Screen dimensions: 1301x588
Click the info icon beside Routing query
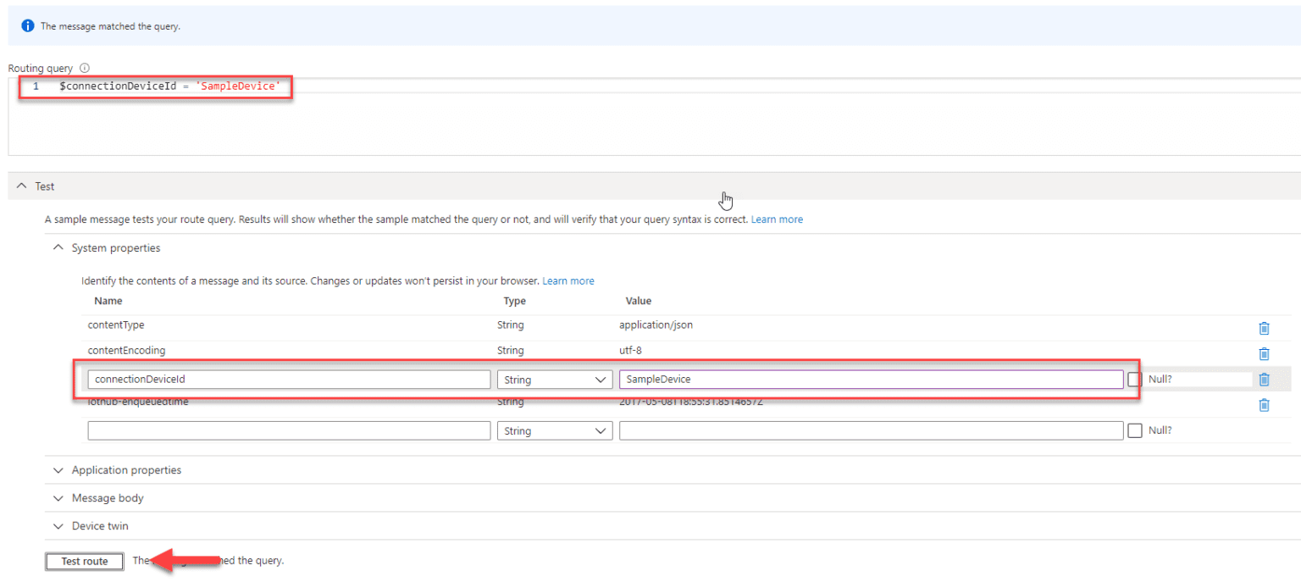(x=83, y=68)
